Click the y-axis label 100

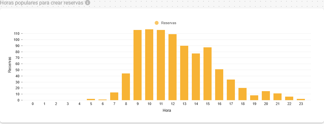tap(17, 40)
